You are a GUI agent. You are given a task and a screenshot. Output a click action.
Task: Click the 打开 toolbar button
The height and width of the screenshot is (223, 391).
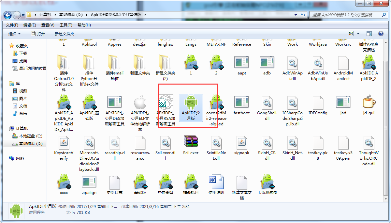coord(38,34)
